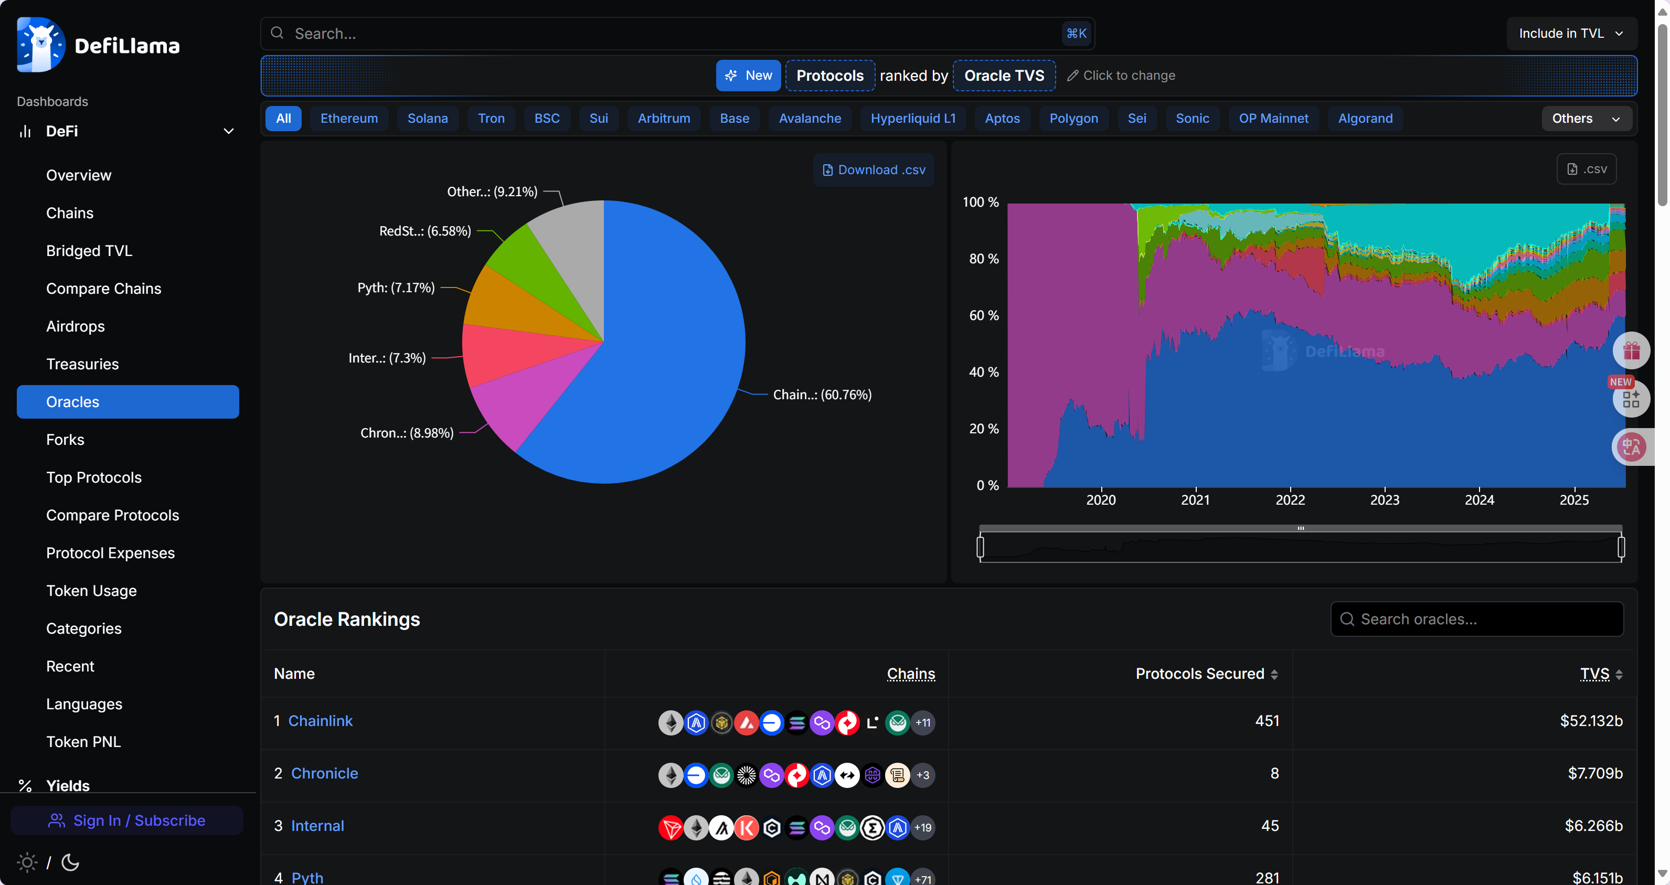This screenshot has width=1670, height=885.
Task: Select the Hyperliquid L1 chain filter
Action: (913, 119)
